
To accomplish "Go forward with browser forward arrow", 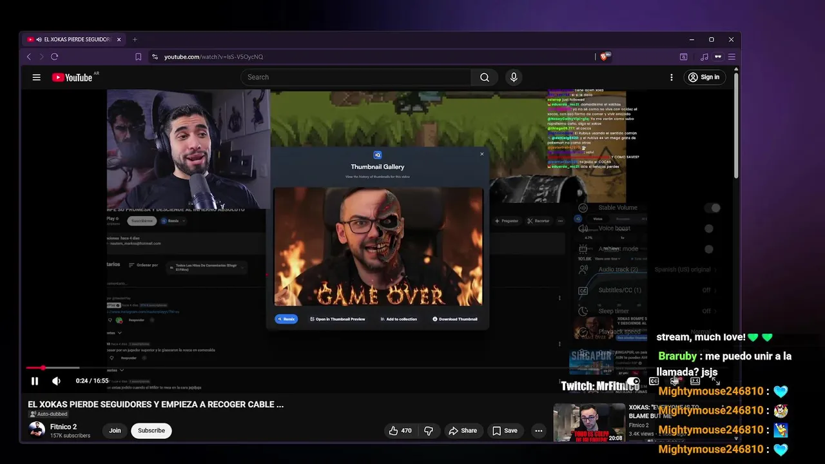I will pyautogui.click(x=41, y=57).
